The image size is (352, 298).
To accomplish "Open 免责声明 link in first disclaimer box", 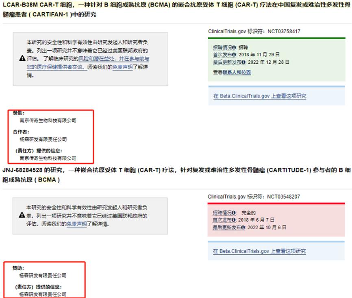I will (122, 67).
